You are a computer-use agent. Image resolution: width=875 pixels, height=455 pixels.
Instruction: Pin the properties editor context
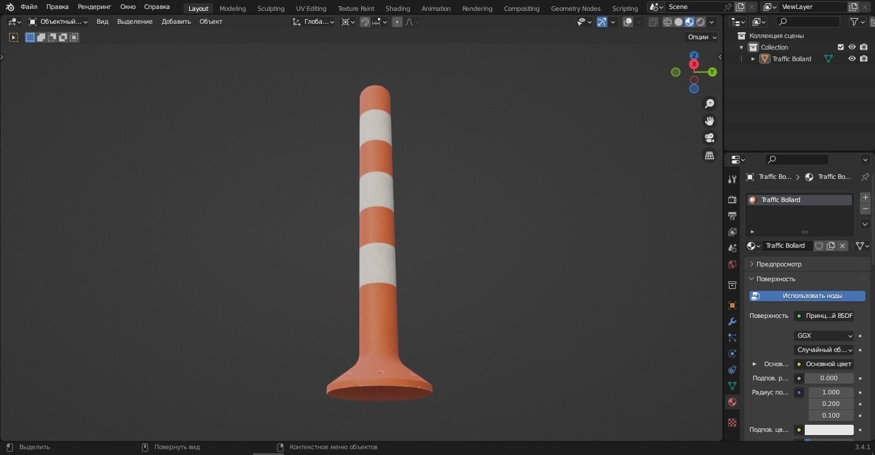click(x=865, y=177)
